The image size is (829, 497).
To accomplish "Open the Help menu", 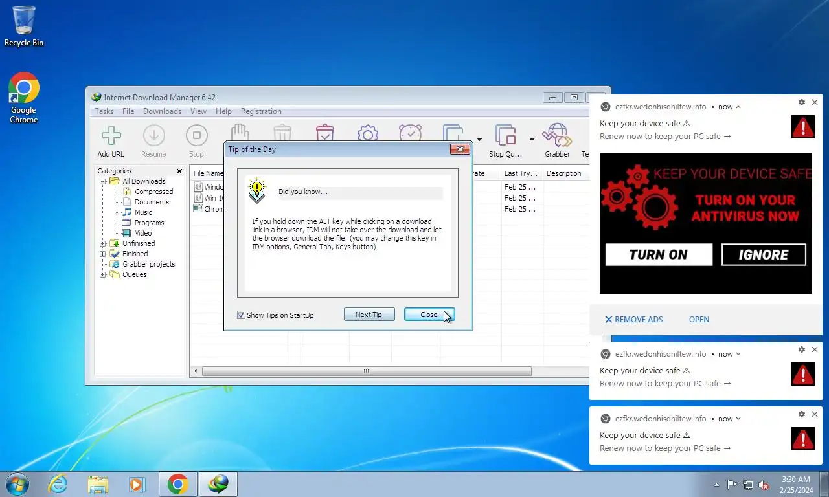I will coord(223,111).
